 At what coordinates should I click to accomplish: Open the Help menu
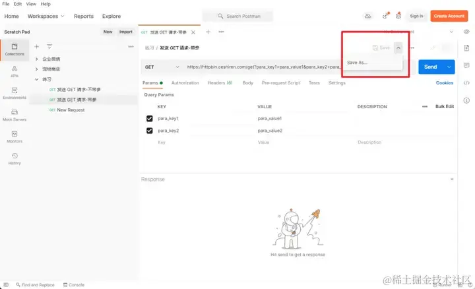(46, 4)
